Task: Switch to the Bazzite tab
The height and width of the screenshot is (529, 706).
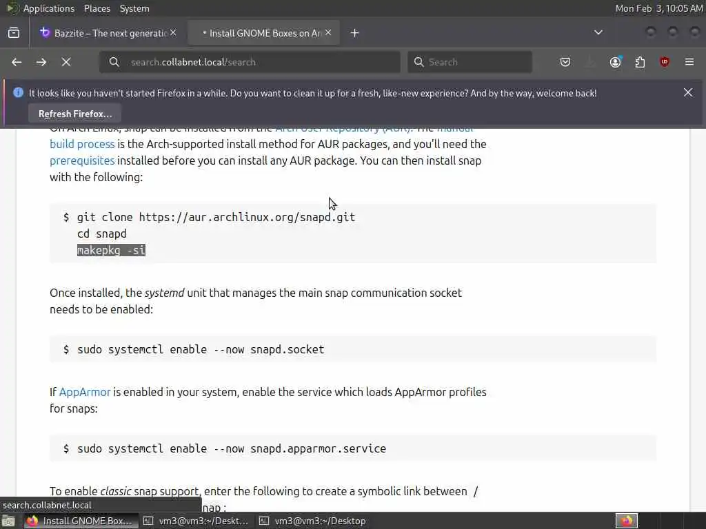Action: pyautogui.click(x=108, y=33)
